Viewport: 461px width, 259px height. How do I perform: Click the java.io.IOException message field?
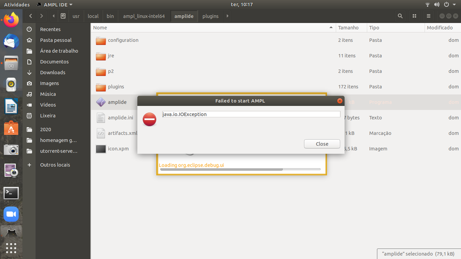pos(251,114)
